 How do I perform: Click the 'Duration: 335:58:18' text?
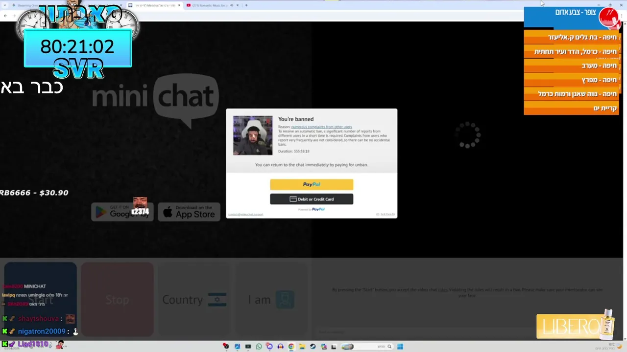pyautogui.click(x=294, y=152)
